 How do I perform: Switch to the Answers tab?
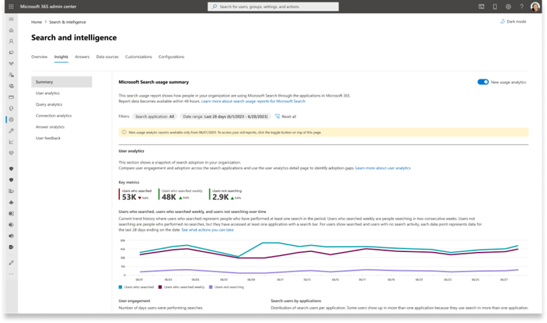point(82,57)
